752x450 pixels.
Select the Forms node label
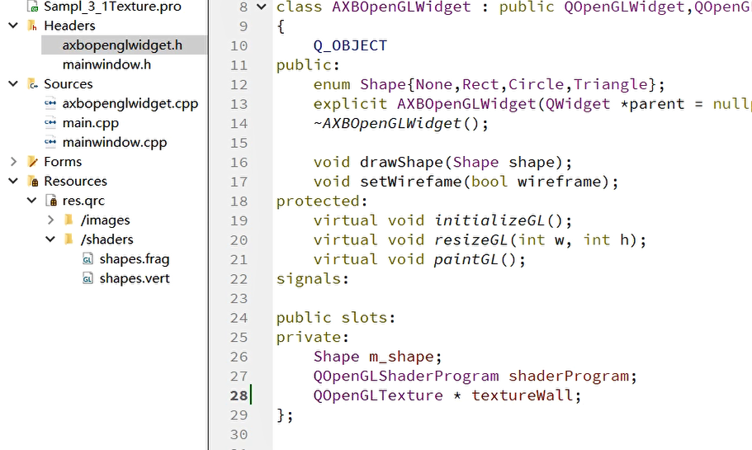pyautogui.click(x=63, y=162)
